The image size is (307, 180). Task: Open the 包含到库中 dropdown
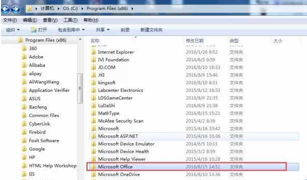[71, 30]
